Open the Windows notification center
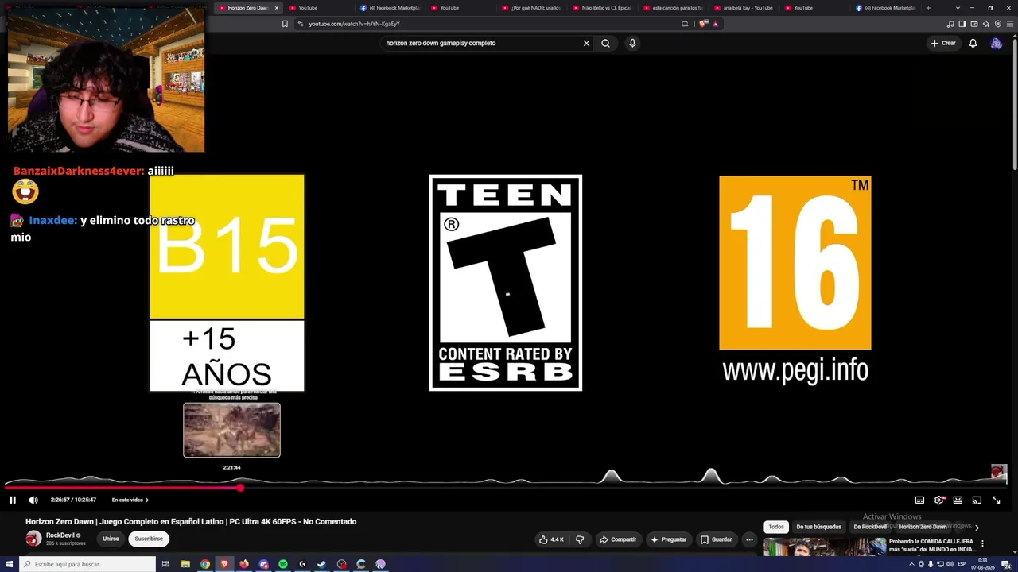The width and height of the screenshot is (1018, 572). click(1006, 564)
